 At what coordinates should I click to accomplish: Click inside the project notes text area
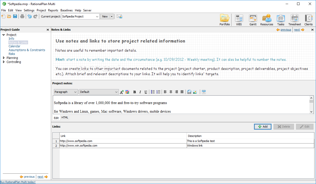coord(181,105)
